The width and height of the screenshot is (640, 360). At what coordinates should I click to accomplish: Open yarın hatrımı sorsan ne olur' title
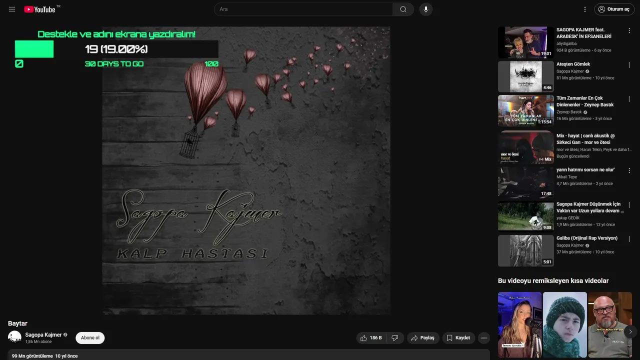click(585, 169)
